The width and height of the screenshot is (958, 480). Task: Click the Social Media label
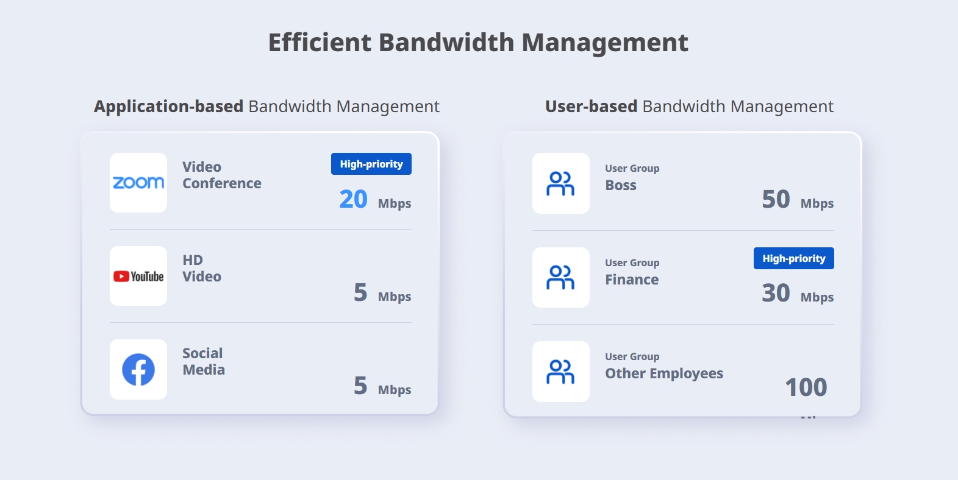tap(204, 362)
